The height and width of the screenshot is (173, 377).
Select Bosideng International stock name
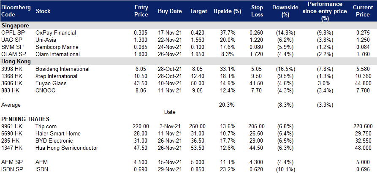[x=62, y=69]
